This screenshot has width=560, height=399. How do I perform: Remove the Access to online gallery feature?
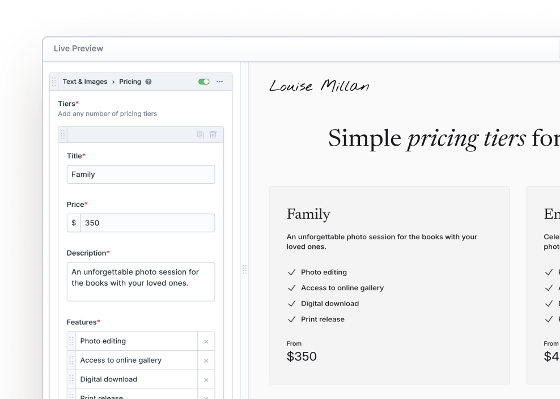pyautogui.click(x=206, y=361)
